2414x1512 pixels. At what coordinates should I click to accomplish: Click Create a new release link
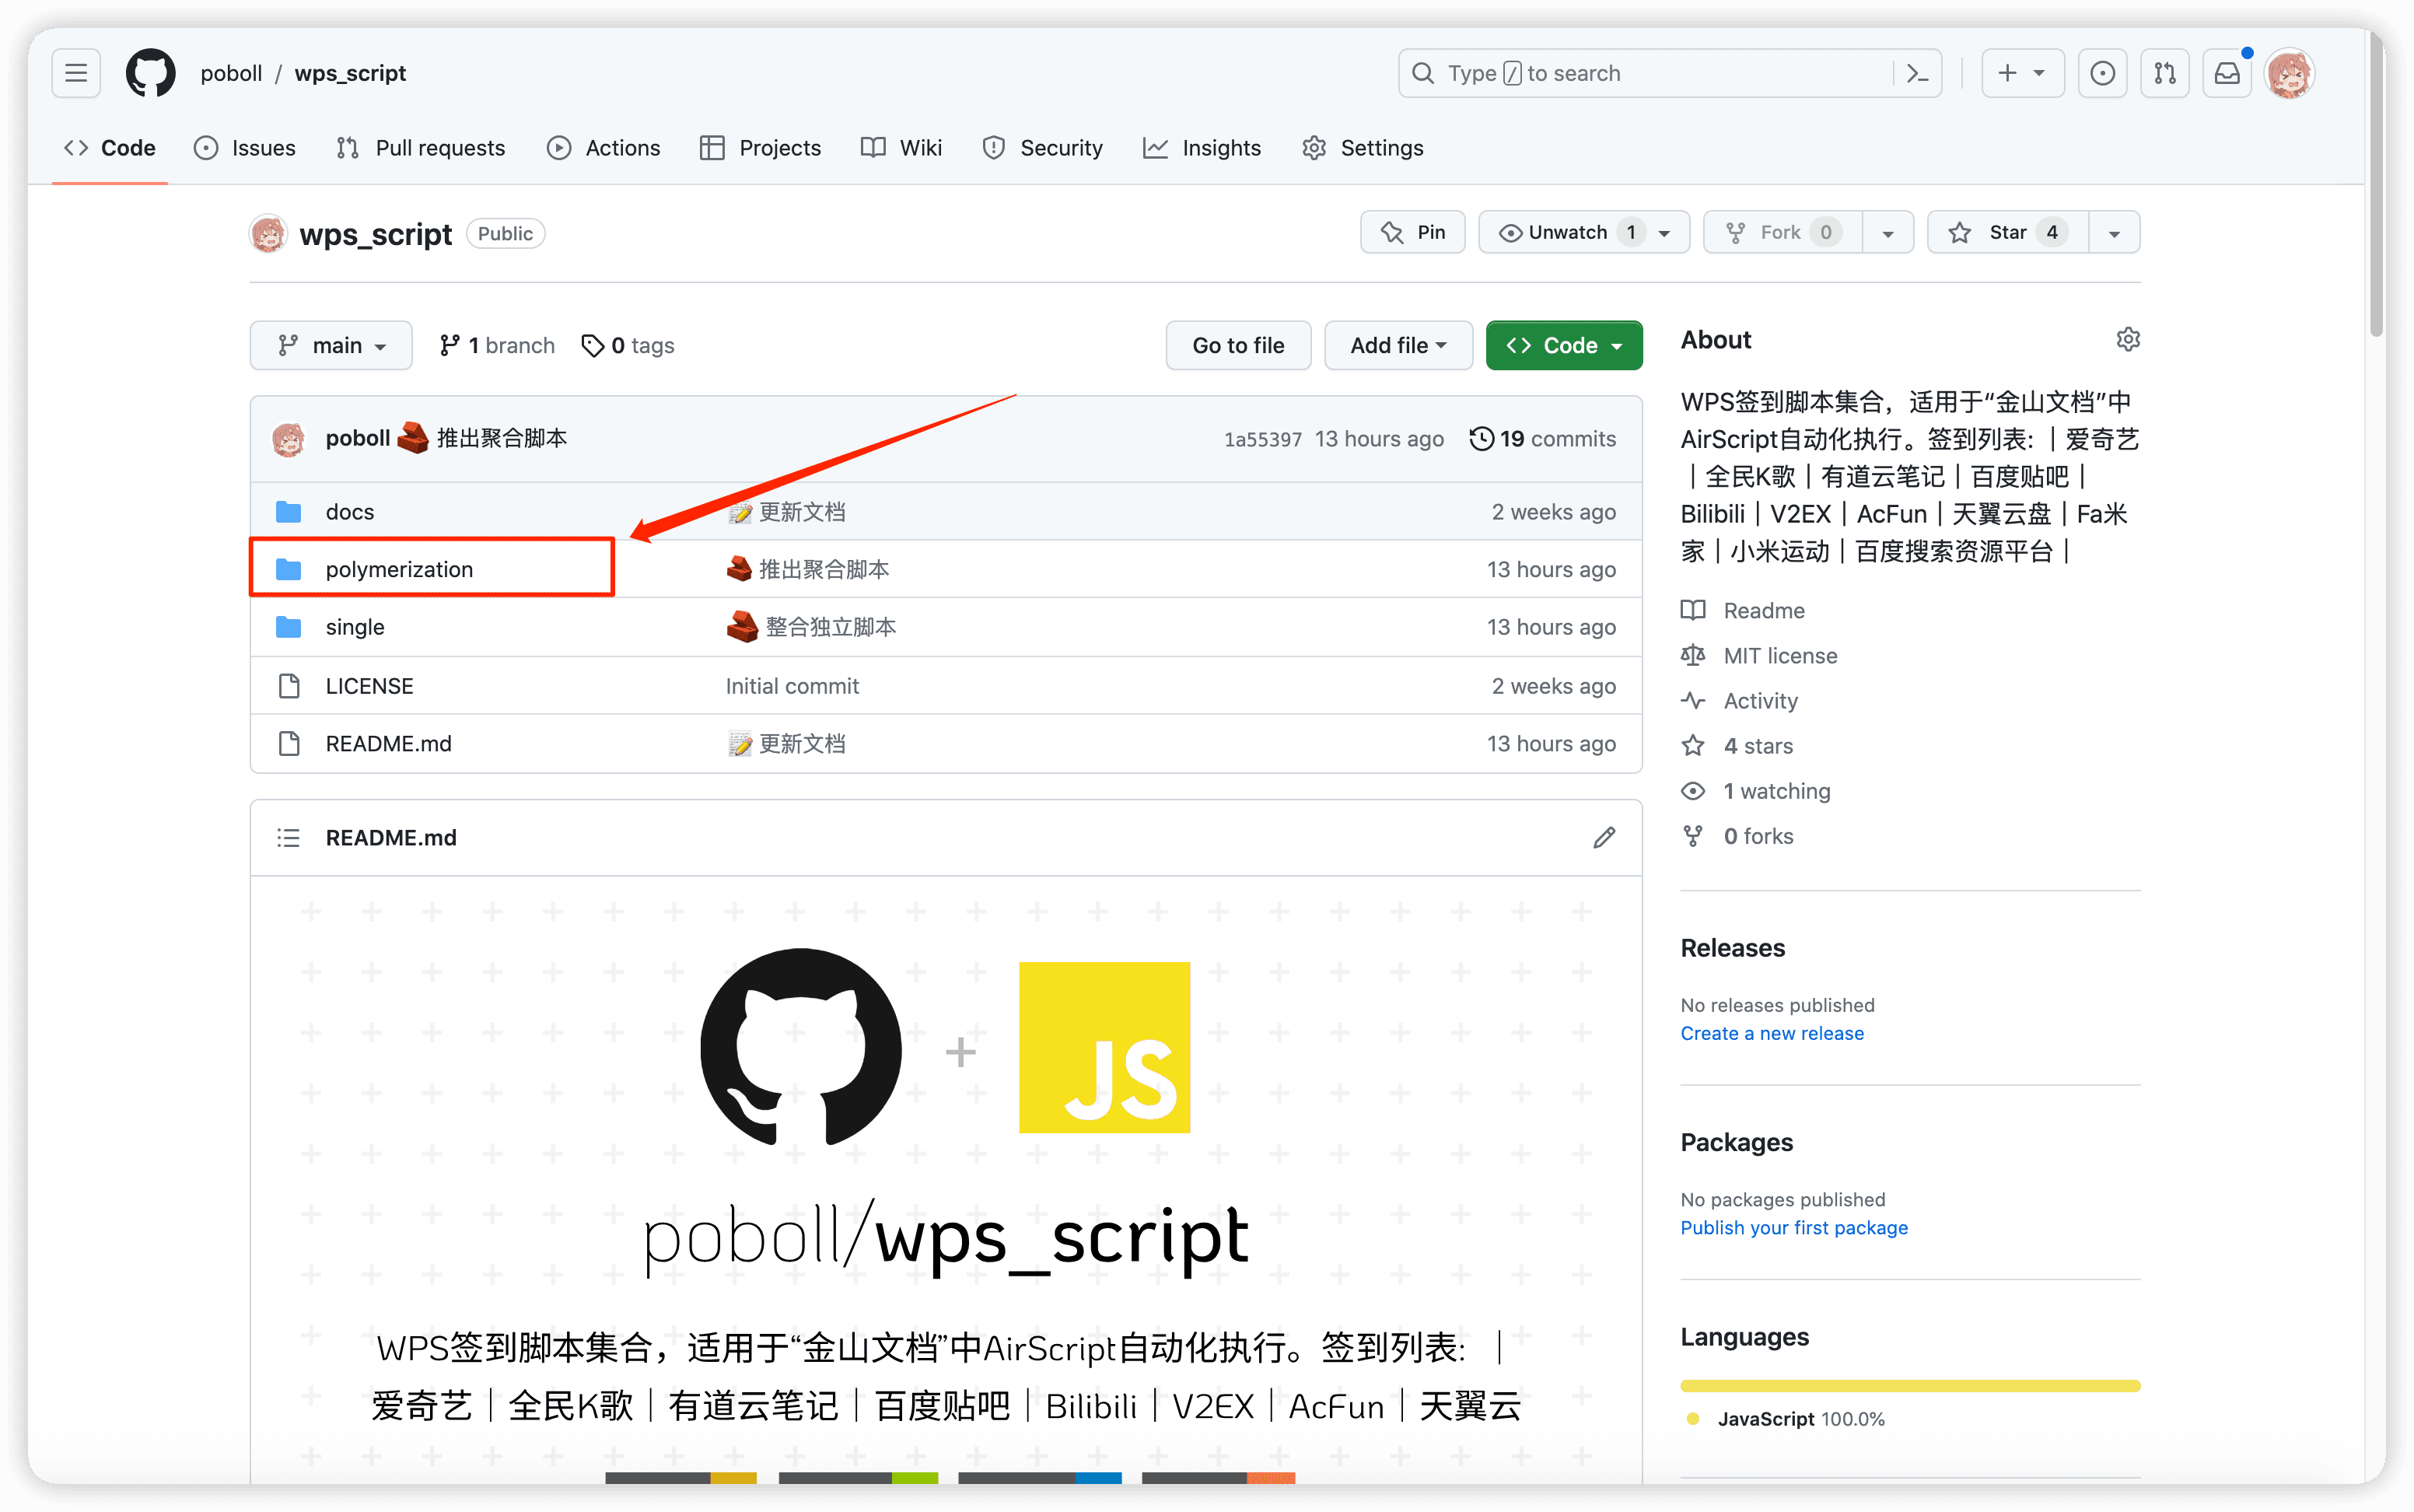[x=1772, y=1033]
